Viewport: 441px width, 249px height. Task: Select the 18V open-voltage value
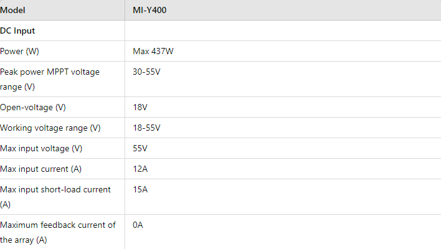point(140,107)
